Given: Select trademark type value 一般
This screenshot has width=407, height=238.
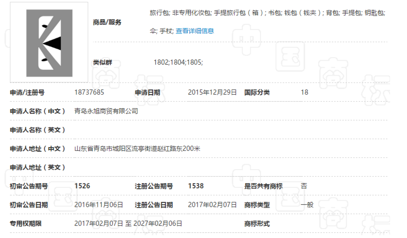Looking at the screenshot, I should tap(307, 205).
